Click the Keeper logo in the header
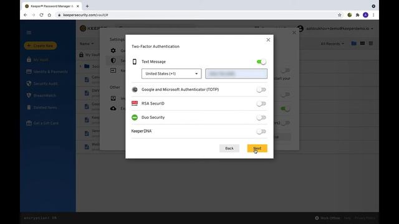 (93, 28)
